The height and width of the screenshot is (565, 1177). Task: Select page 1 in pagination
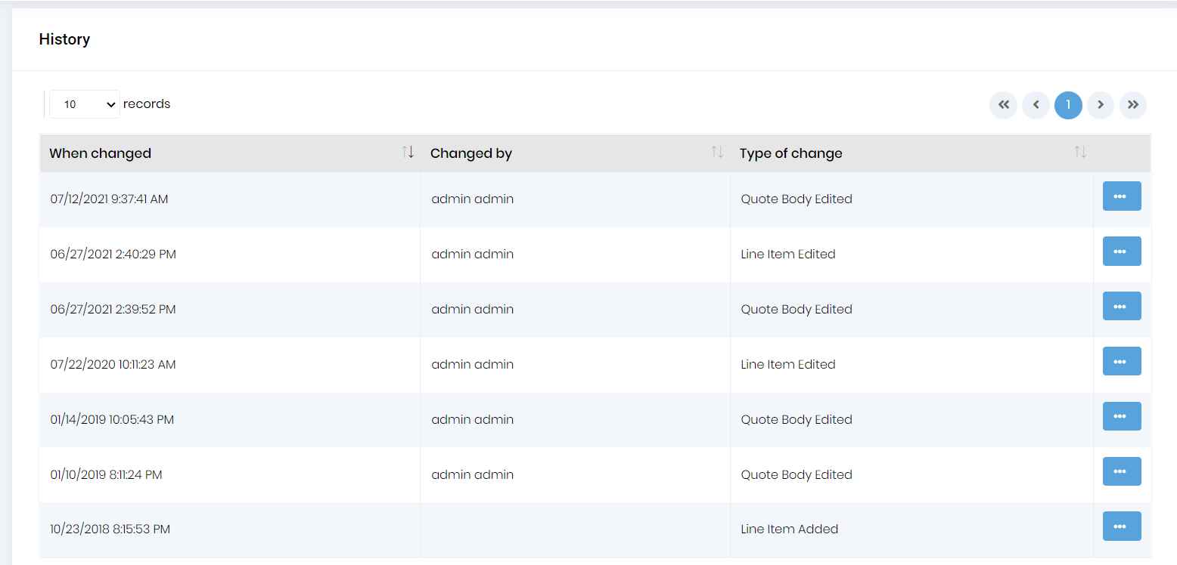[1068, 105]
